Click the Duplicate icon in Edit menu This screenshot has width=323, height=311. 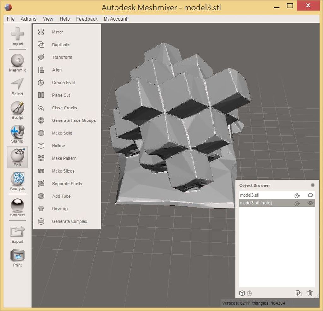pos(41,44)
